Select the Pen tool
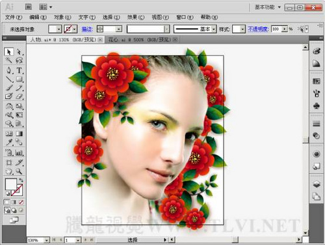The height and width of the screenshot is (245, 325). tap(9, 70)
